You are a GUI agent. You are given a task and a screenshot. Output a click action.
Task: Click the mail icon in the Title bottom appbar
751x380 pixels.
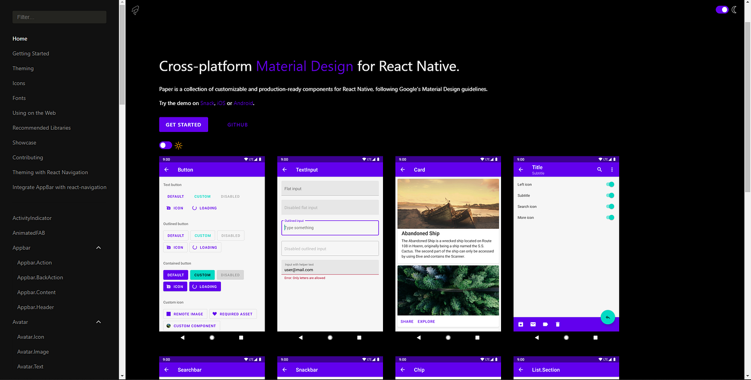(x=533, y=324)
